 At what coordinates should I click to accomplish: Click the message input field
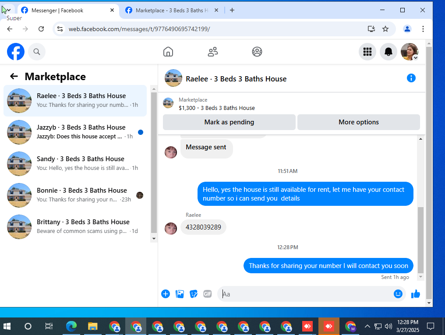click(305, 294)
